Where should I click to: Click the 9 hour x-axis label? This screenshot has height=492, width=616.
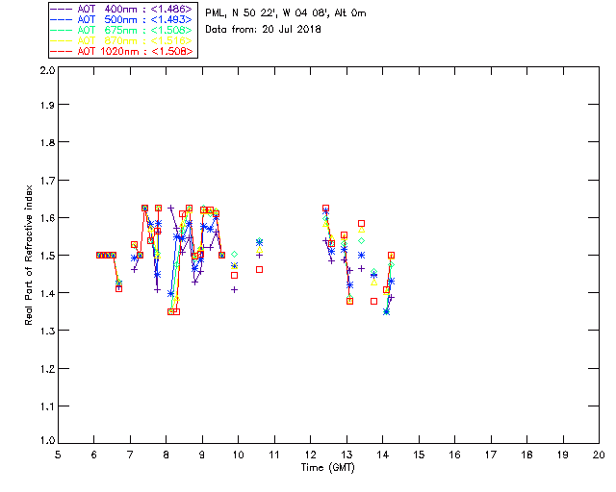pos(202,455)
